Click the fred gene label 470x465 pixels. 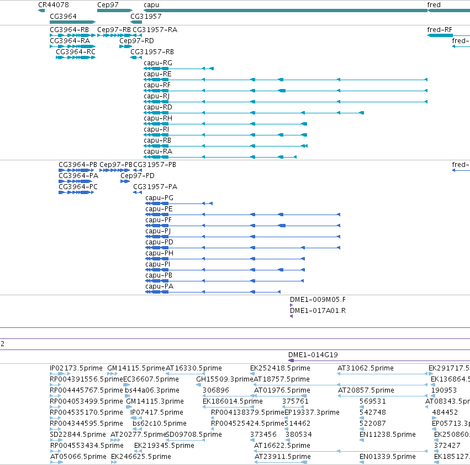tap(434, 5)
